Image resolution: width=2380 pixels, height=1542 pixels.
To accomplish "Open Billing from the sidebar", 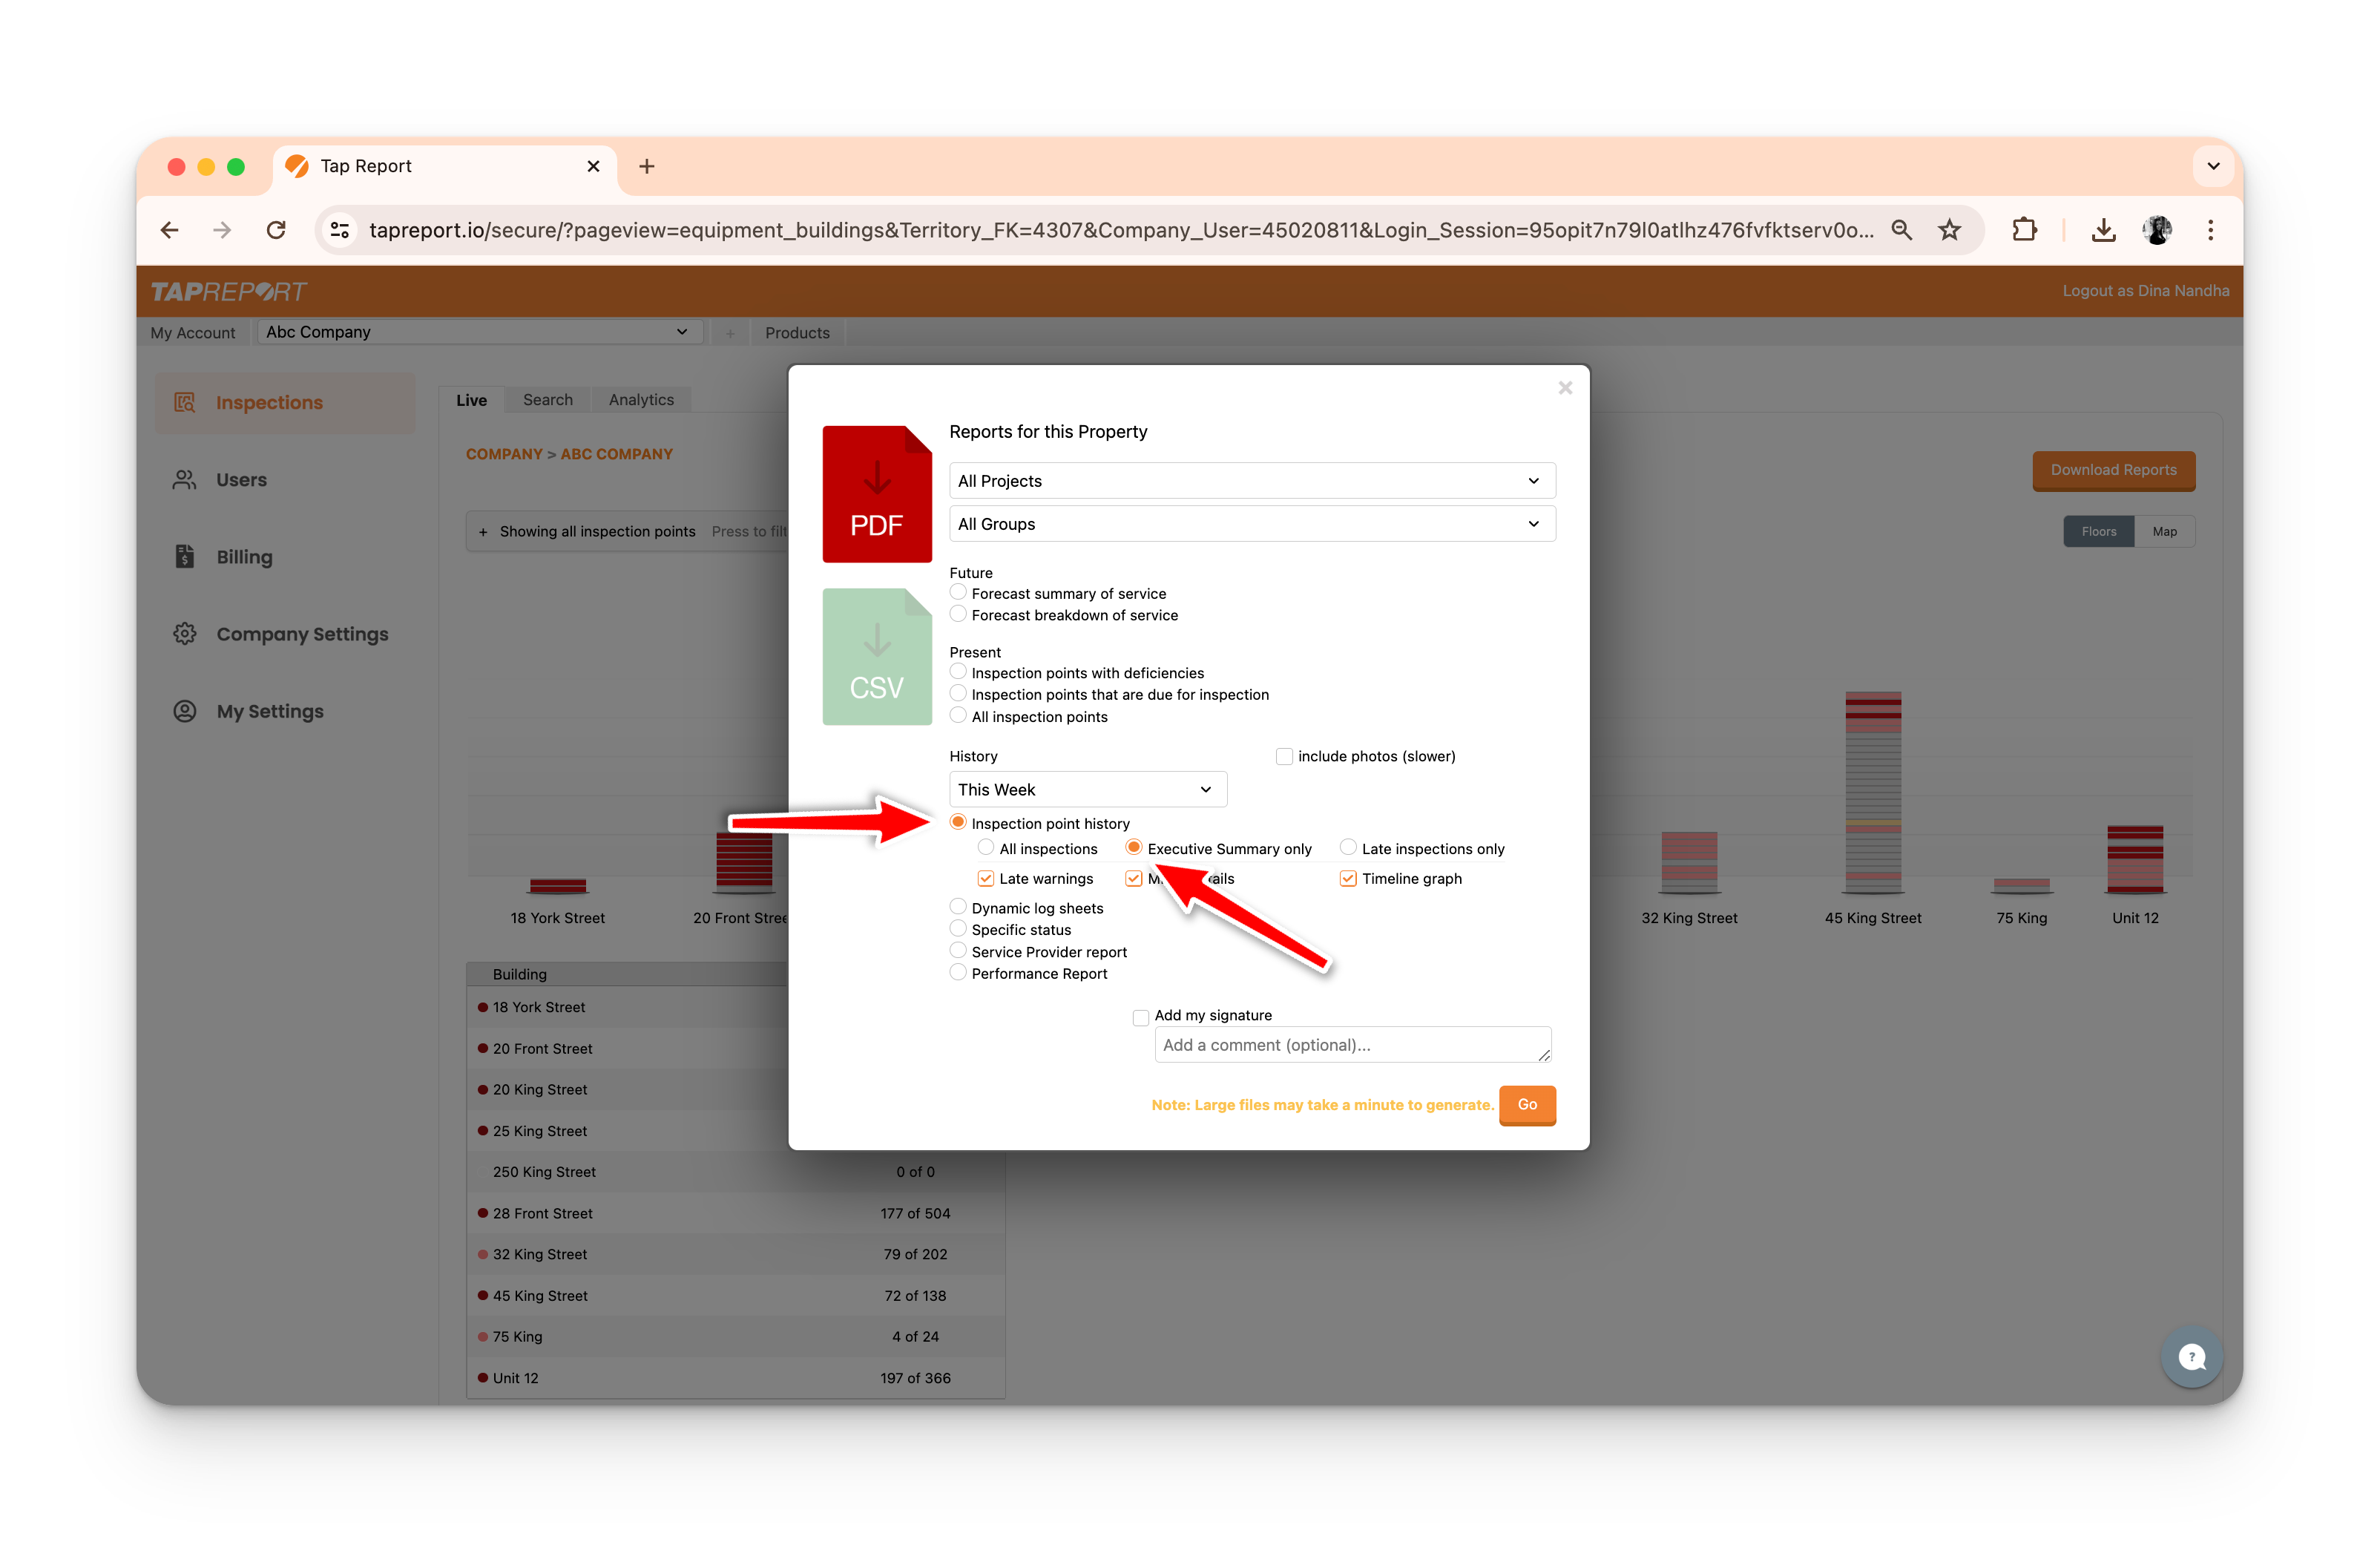I will [x=243, y=557].
